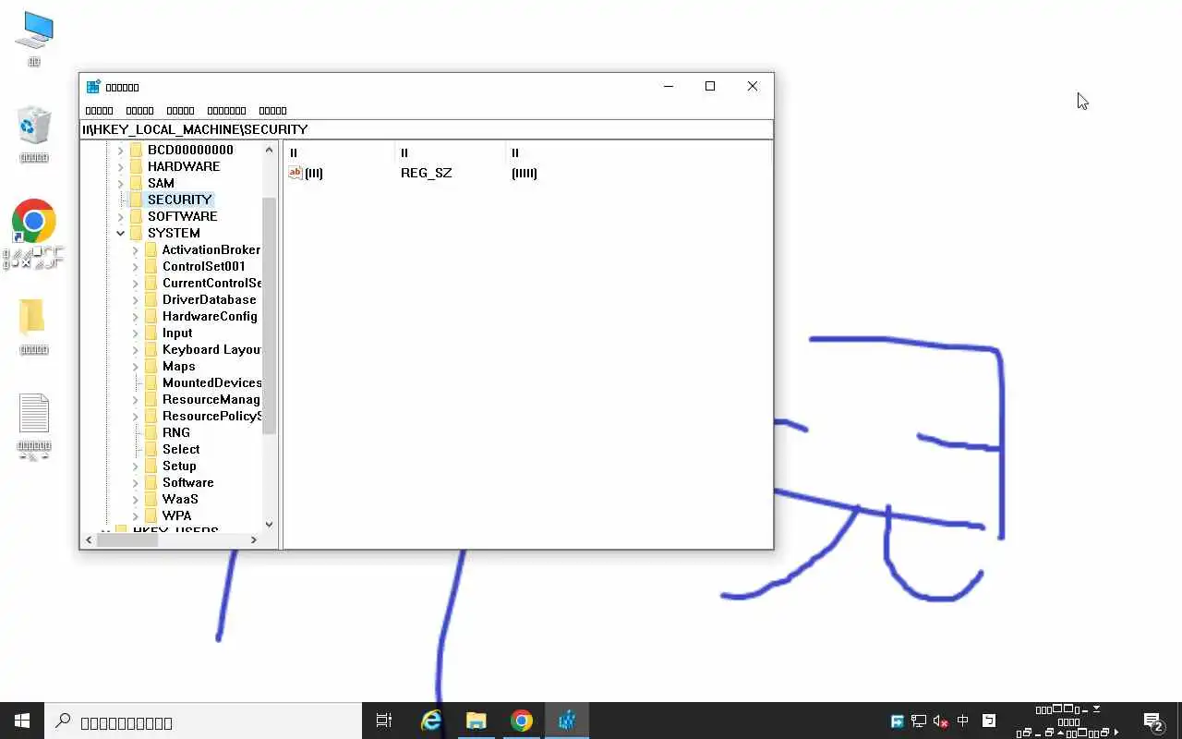Switch to Chrome on the taskbar
Image resolution: width=1182 pixels, height=739 pixels.
pos(522,721)
